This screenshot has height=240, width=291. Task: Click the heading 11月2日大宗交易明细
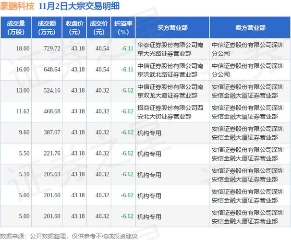click(x=79, y=6)
